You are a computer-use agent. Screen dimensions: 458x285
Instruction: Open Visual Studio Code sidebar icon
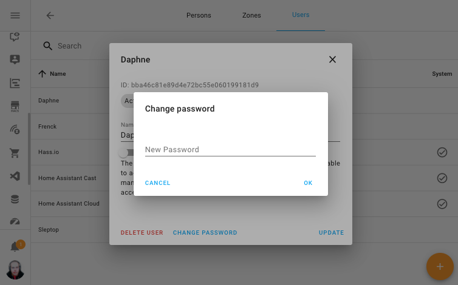(15, 176)
